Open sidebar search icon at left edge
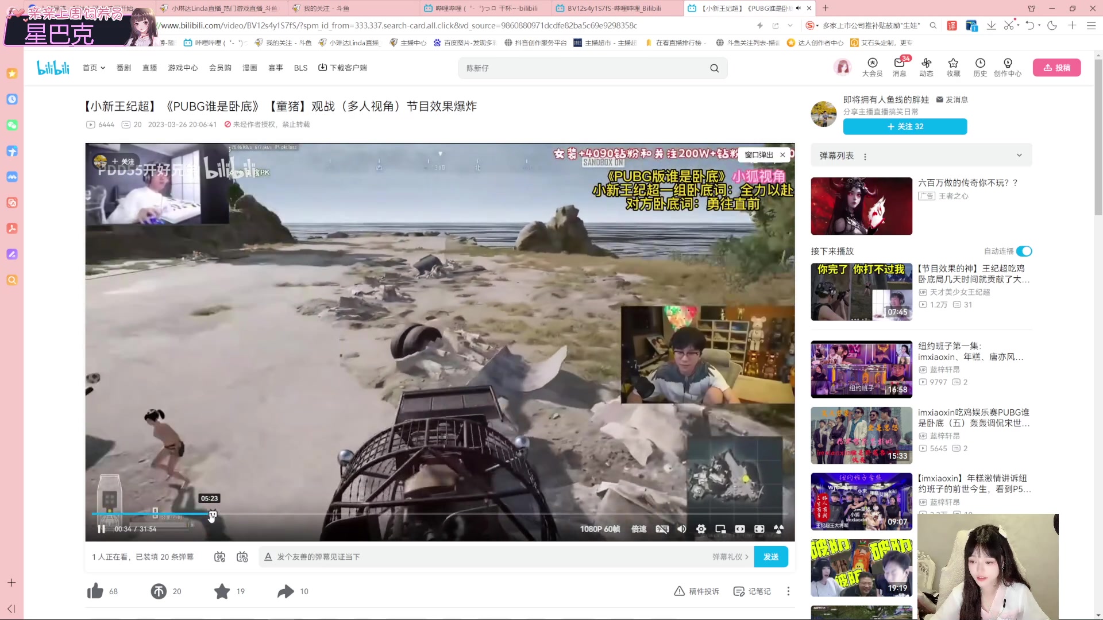Image resolution: width=1103 pixels, height=620 pixels. (12, 280)
